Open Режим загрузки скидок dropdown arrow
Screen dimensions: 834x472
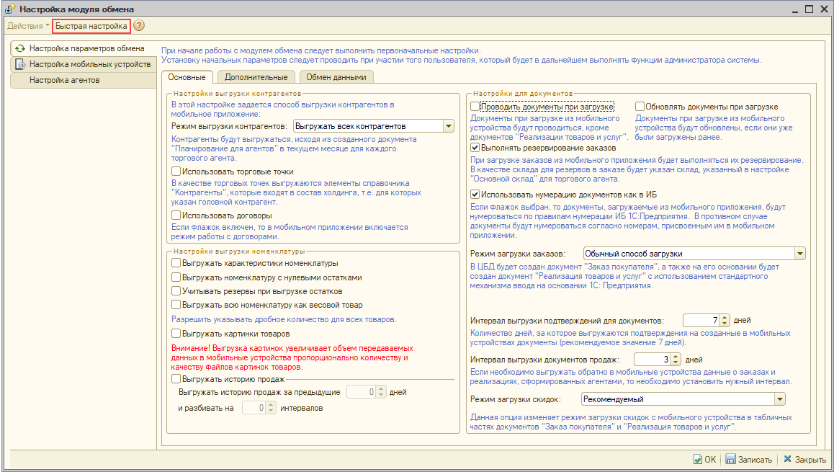point(780,399)
